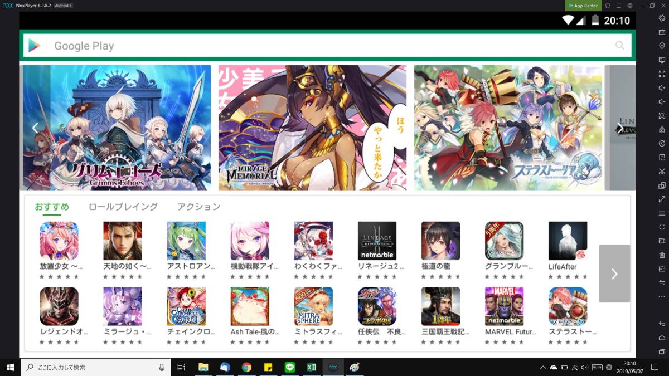Open LifeAfter app icon
The height and width of the screenshot is (376, 669).
click(x=568, y=241)
